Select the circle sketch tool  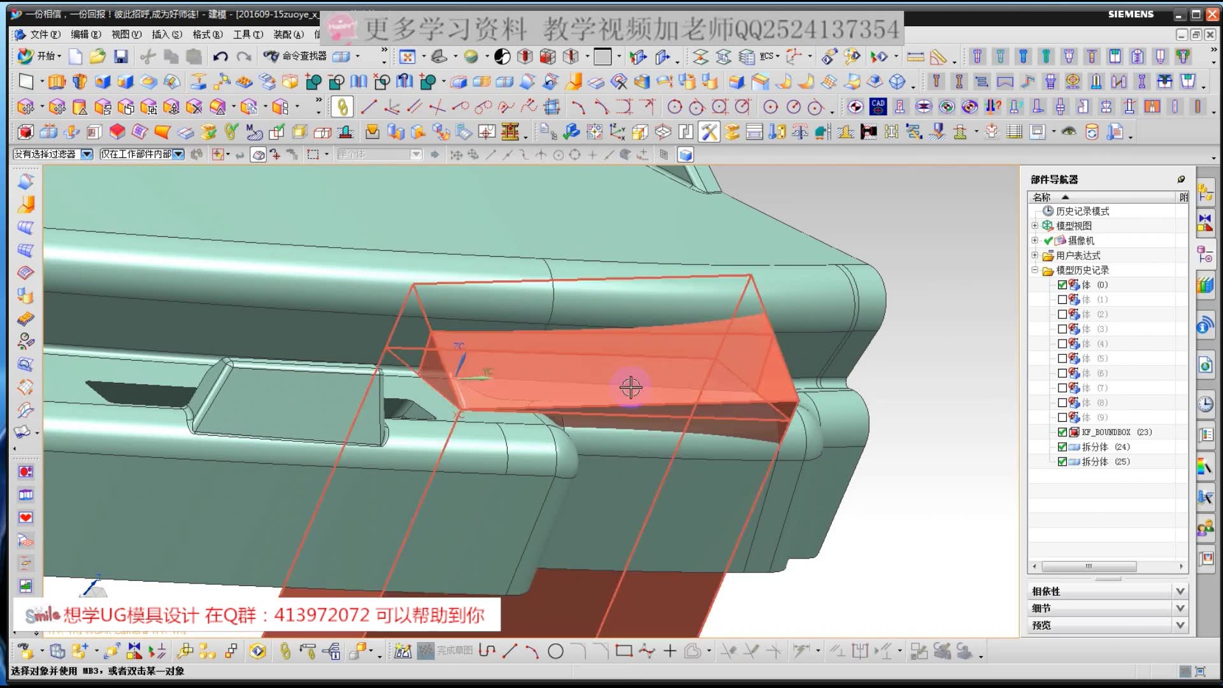coord(555,651)
